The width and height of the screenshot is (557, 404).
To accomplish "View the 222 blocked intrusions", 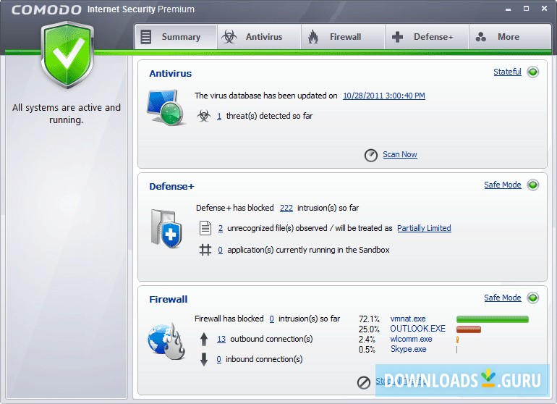I will click(286, 208).
